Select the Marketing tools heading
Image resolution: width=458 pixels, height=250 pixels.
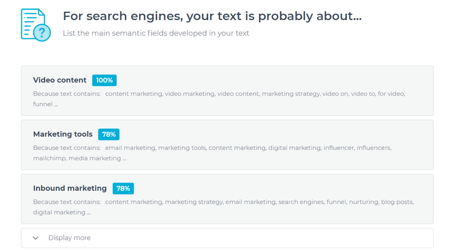pos(63,134)
